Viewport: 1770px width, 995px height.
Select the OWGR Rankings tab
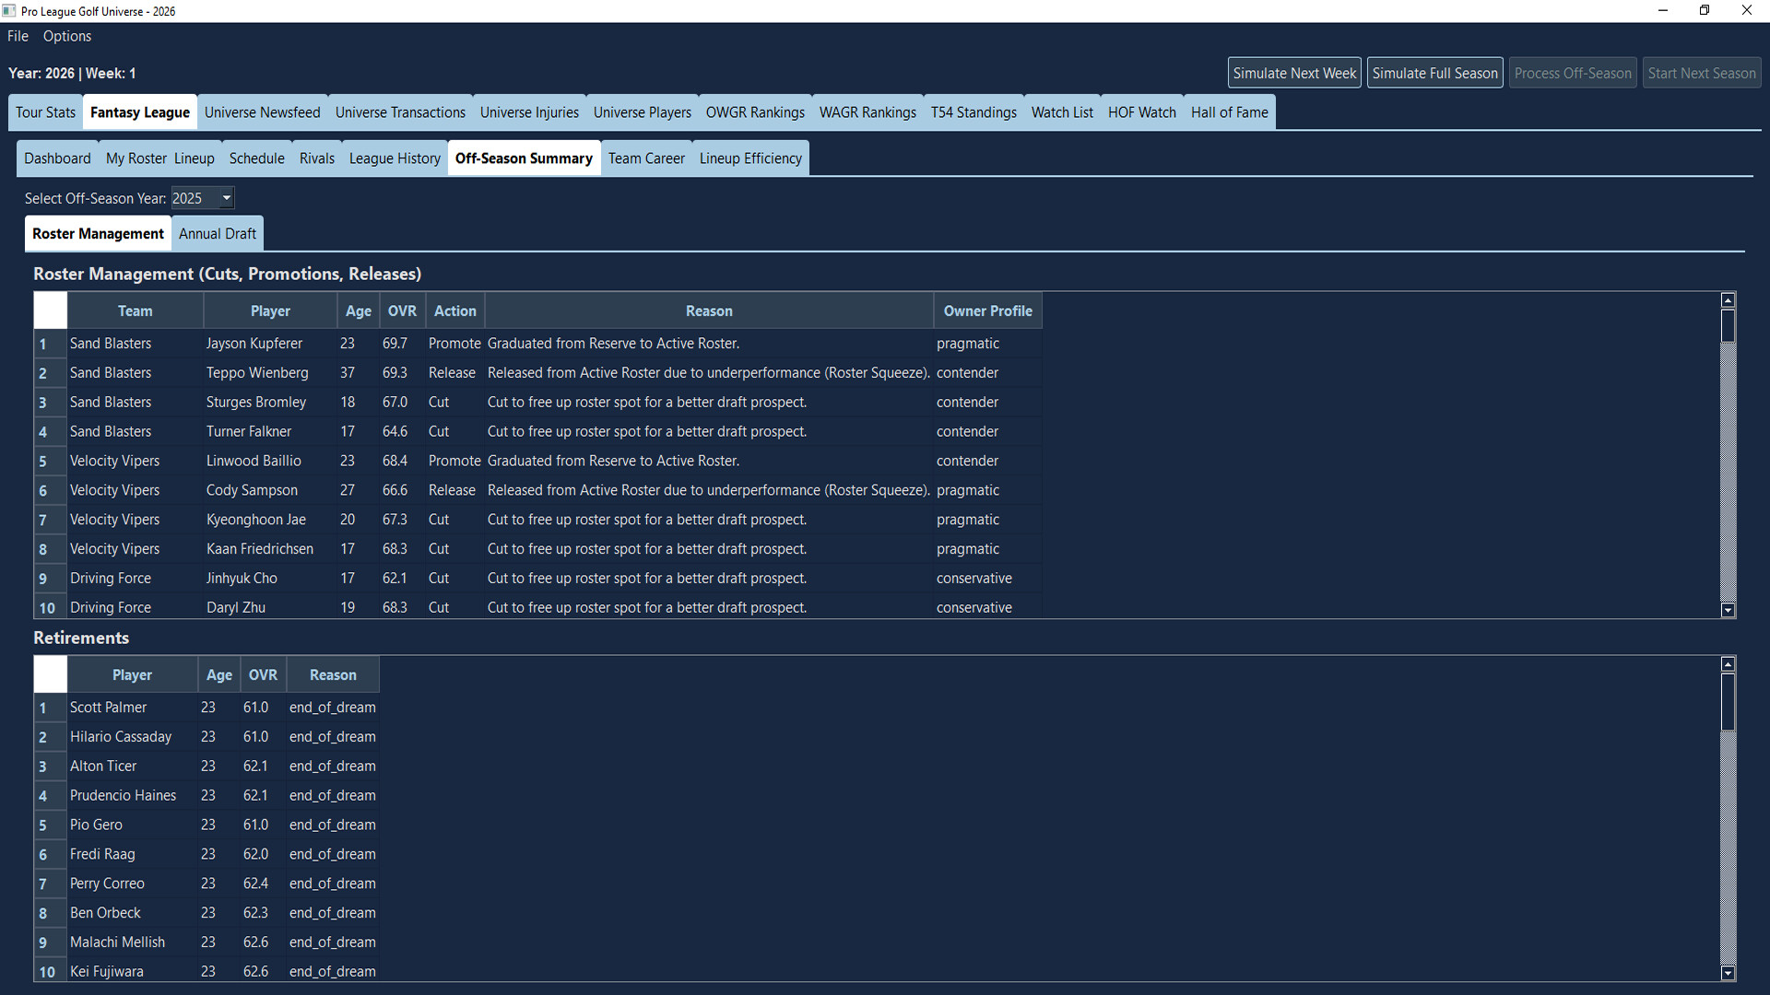754,111
